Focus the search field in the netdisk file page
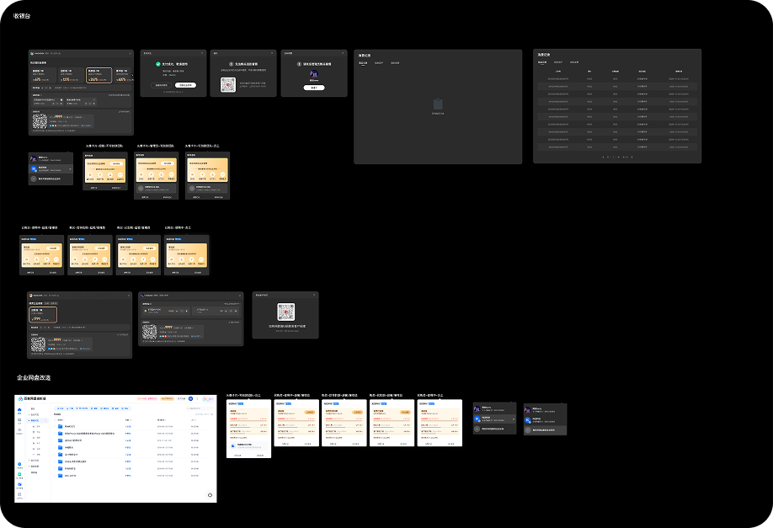 click(200, 408)
